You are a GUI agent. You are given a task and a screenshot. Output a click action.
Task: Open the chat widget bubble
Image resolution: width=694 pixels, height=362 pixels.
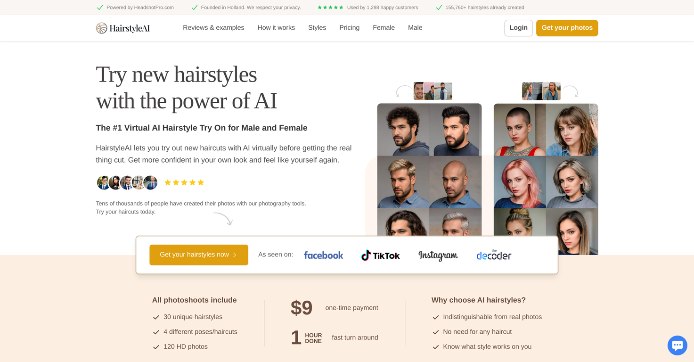tap(677, 346)
